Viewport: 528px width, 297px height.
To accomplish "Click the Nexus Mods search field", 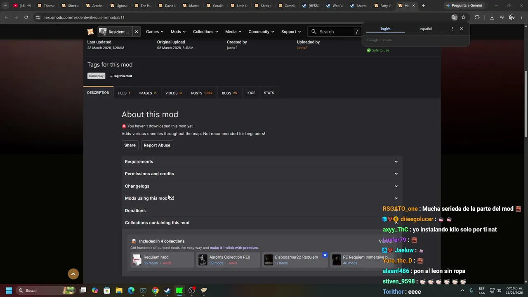I will [x=334, y=32].
